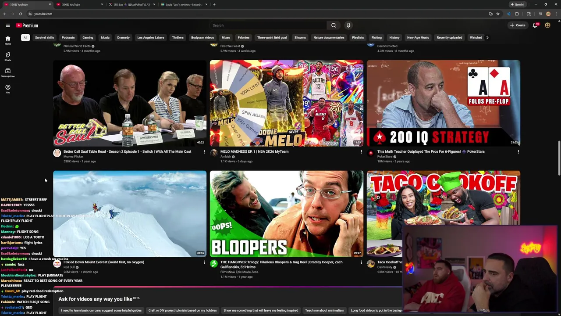Open the notifications bell
561x316 pixels.
[x=535, y=25]
